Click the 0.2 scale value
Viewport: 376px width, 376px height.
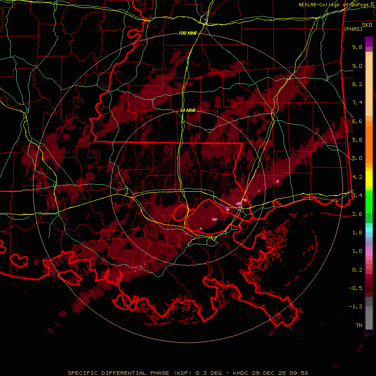357,270
